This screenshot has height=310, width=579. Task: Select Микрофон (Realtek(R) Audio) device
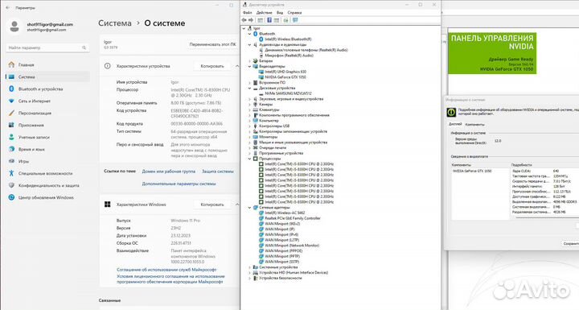pyautogui.click(x=289, y=56)
